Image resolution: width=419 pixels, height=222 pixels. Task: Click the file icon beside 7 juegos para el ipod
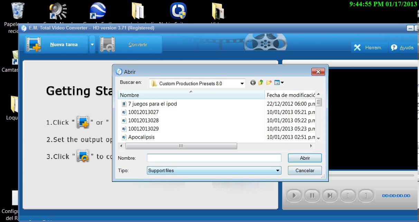point(124,104)
